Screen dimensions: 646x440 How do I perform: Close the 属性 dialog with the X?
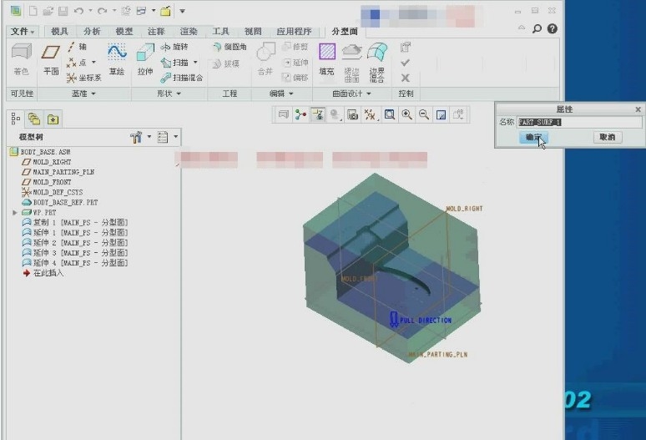(638, 109)
